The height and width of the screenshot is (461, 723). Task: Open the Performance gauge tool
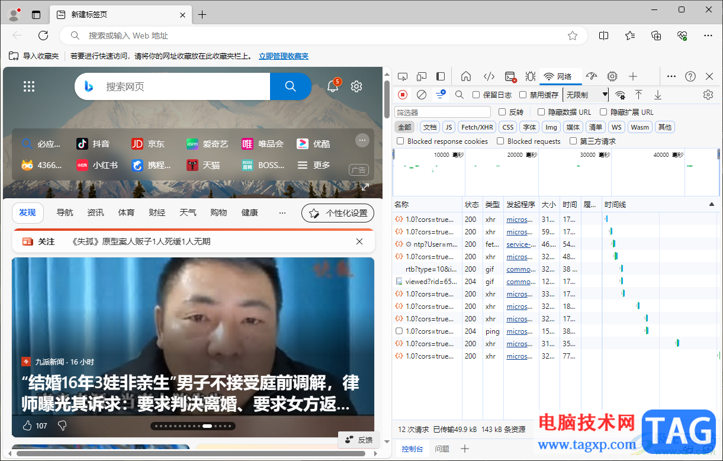(592, 76)
